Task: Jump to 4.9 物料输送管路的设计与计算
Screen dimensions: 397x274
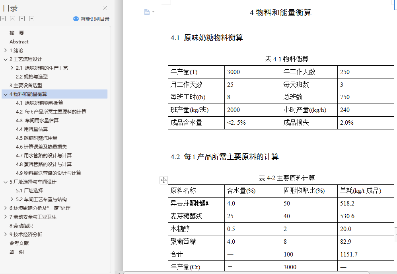Action: 49,173
